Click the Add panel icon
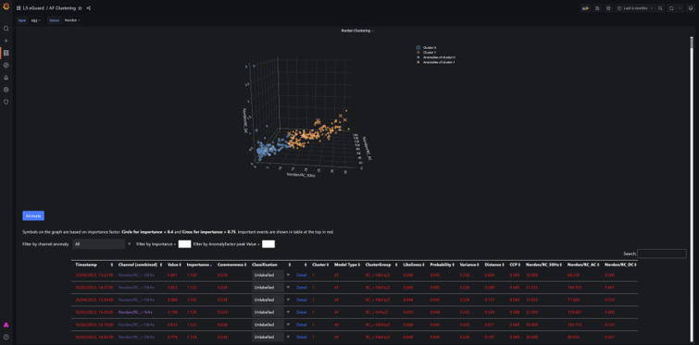The image size is (699, 345). (x=585, y=8)
